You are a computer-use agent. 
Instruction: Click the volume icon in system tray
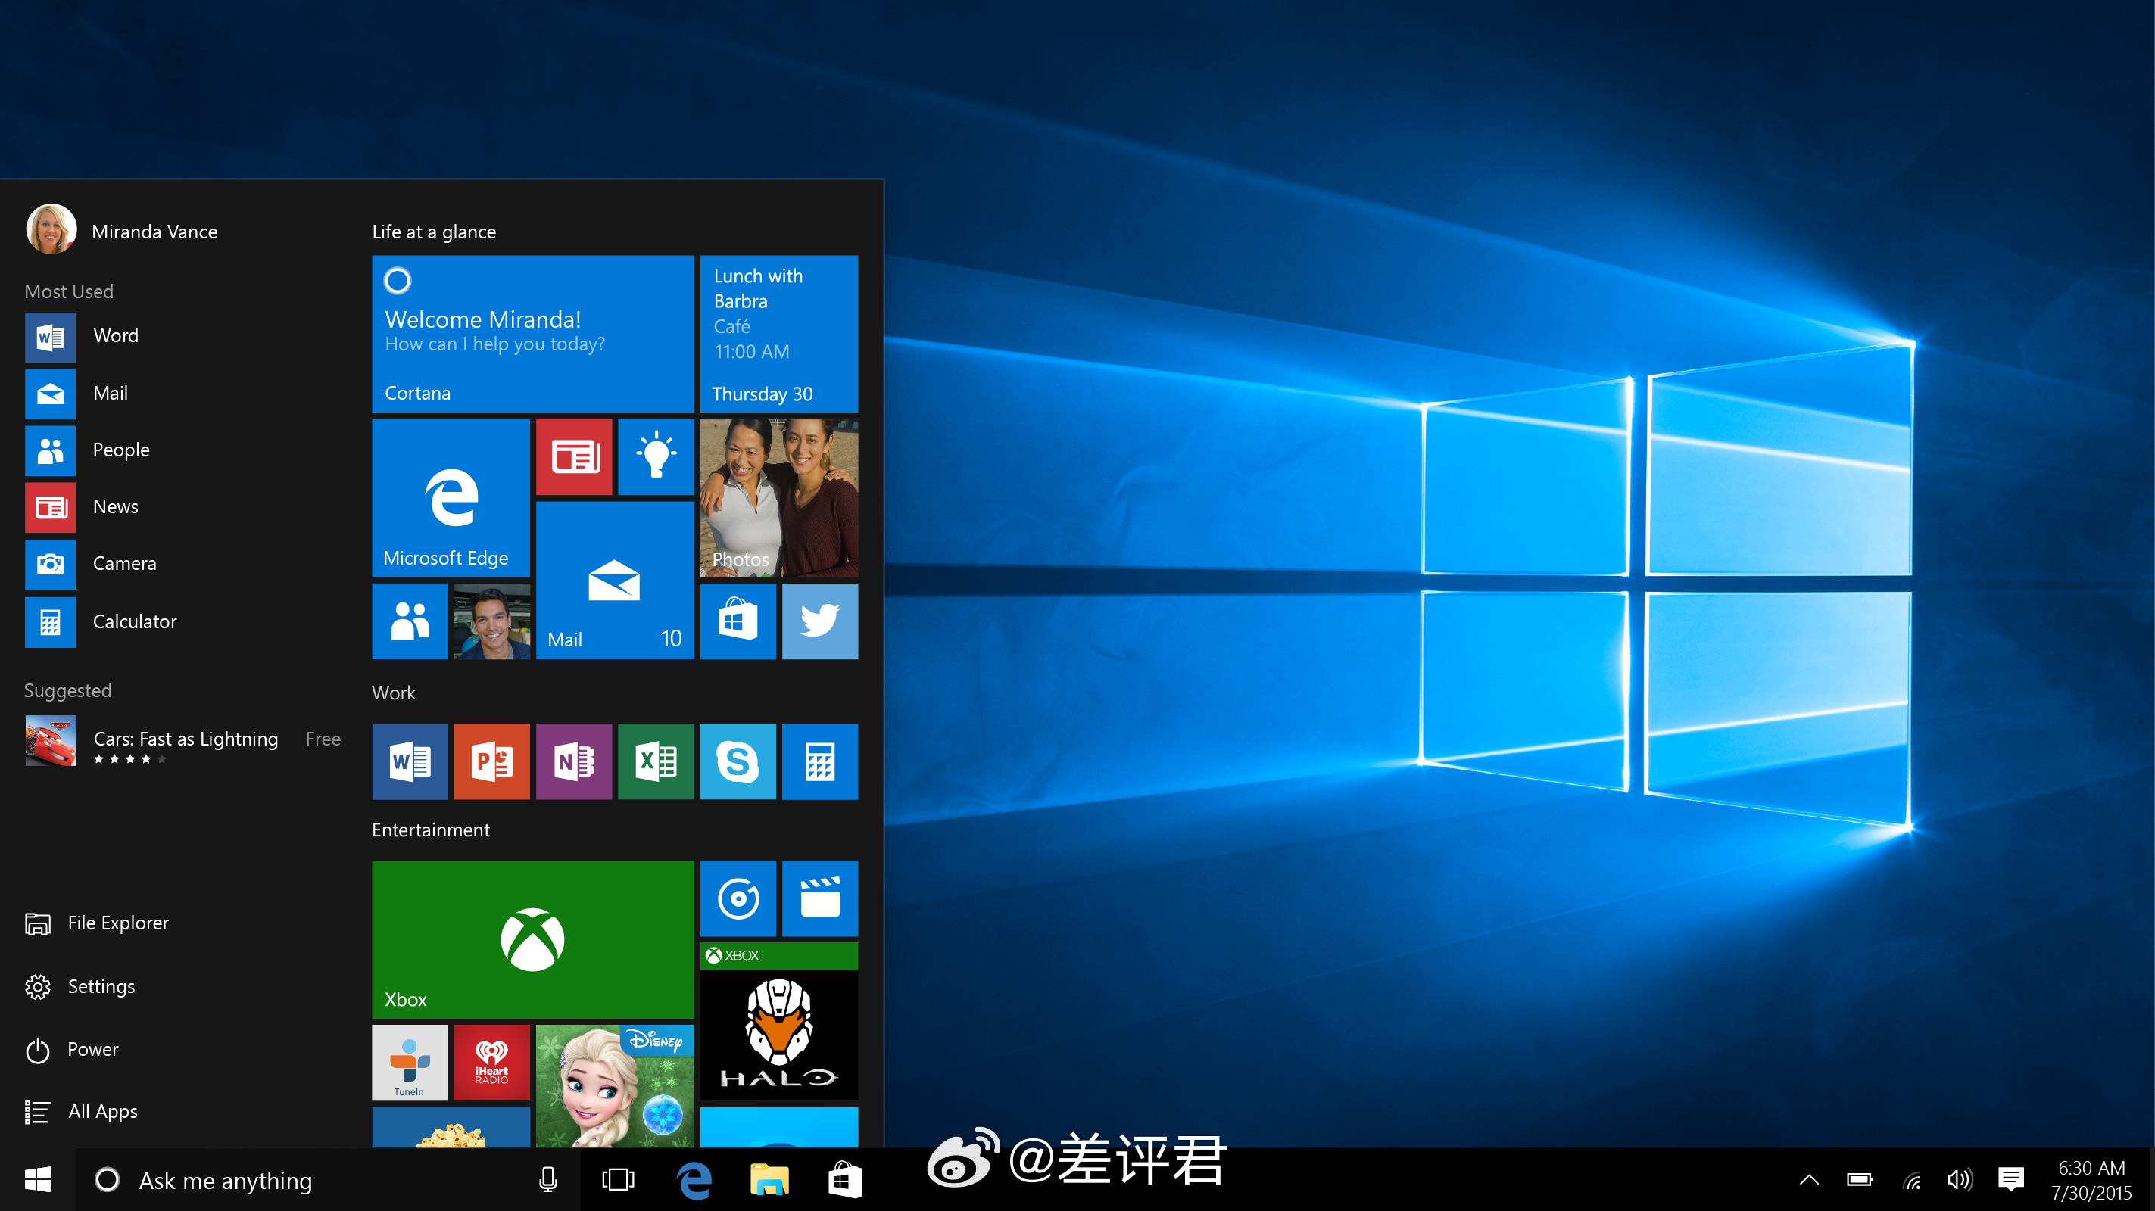click(x=1958, y=1179)
